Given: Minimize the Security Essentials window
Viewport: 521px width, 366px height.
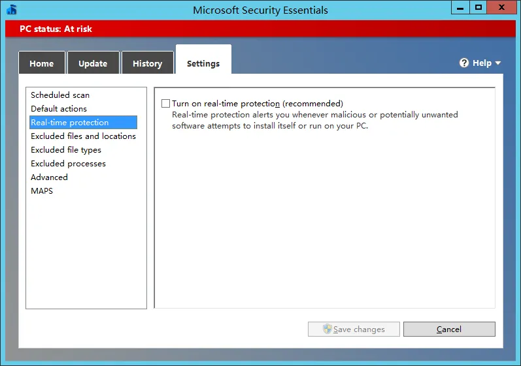Looking at the screenshot, I should pyautogui.click(x=460, y=7).
